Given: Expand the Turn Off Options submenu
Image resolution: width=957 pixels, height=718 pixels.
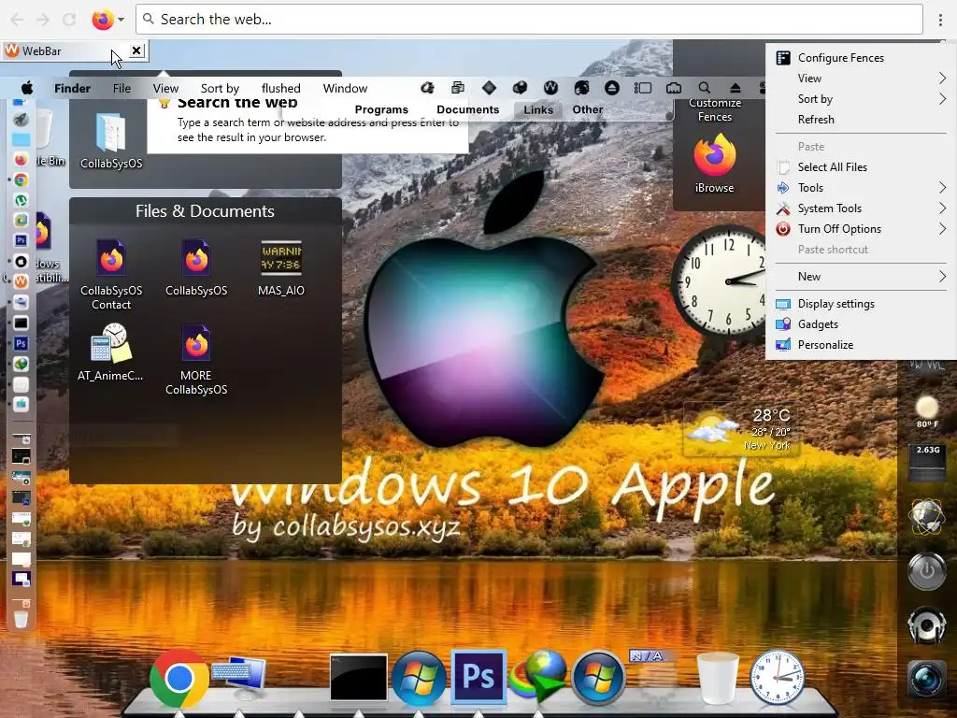Looking at the screenshot, I should [x=861, y=229].
